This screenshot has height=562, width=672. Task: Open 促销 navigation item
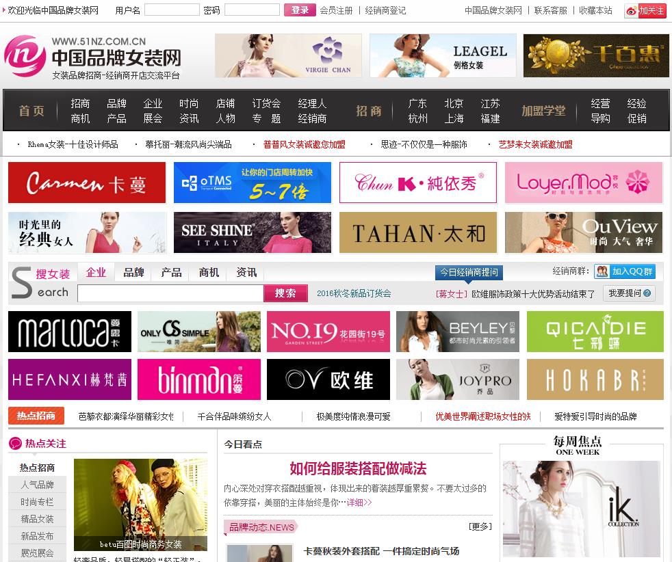(637, 118)
